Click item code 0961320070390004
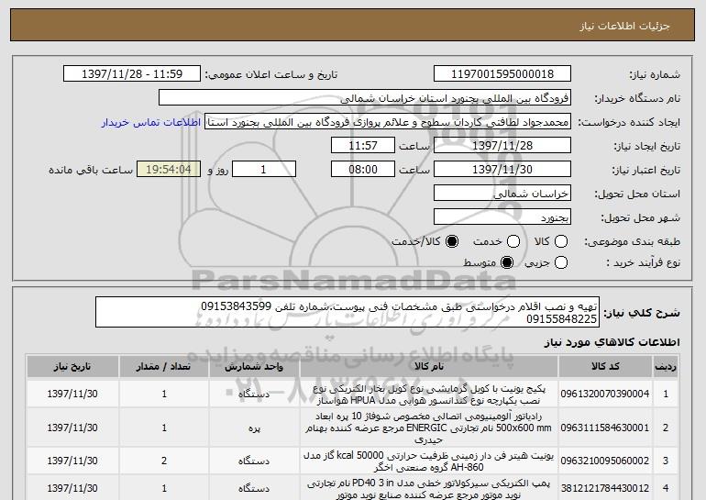The width and height of the screenshot is (706, 500). [605, 394]
